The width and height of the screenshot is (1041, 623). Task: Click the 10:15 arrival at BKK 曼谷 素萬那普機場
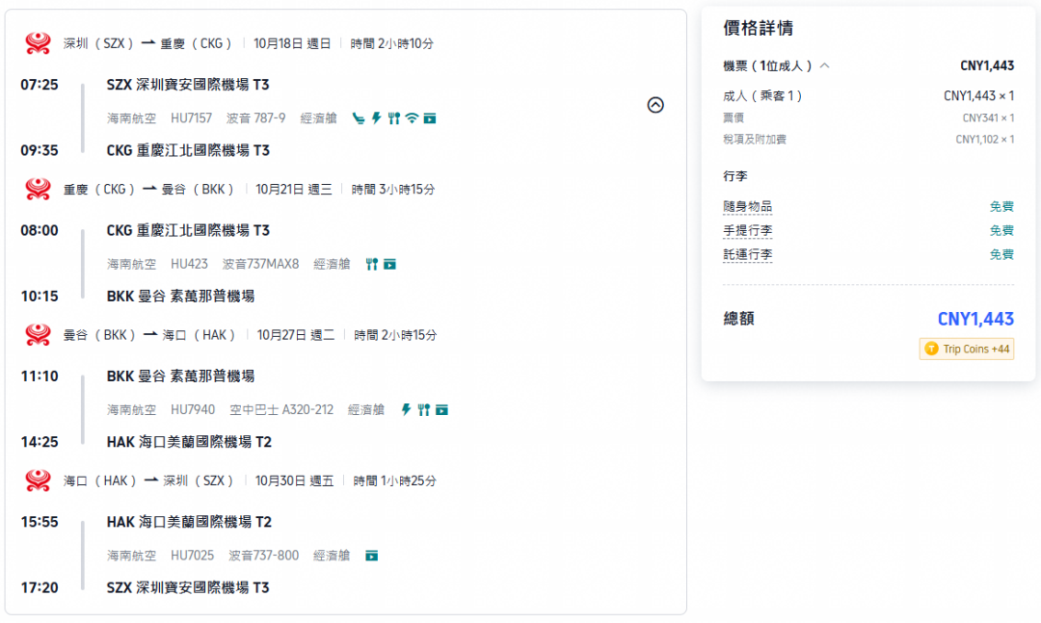pos(40,296)
